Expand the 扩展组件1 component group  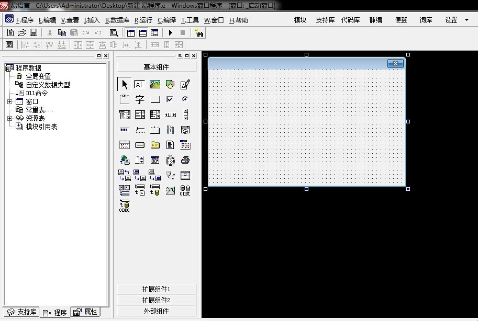click(157, 289)
